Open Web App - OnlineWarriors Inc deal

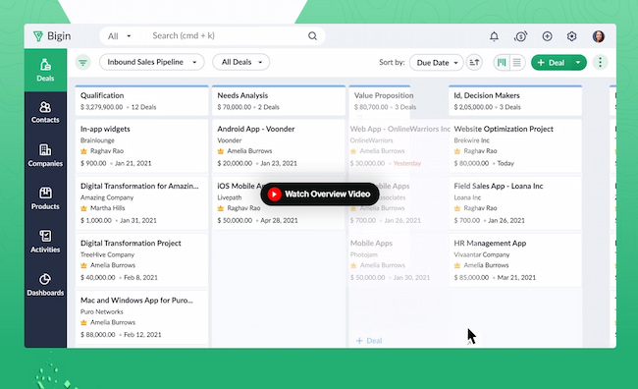399,146
